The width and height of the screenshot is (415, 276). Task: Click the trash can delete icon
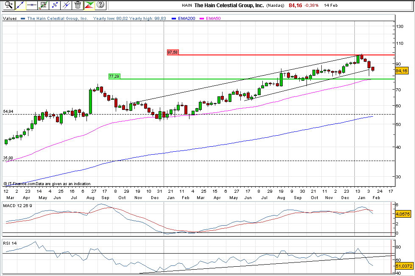click(x=78, y=5)
